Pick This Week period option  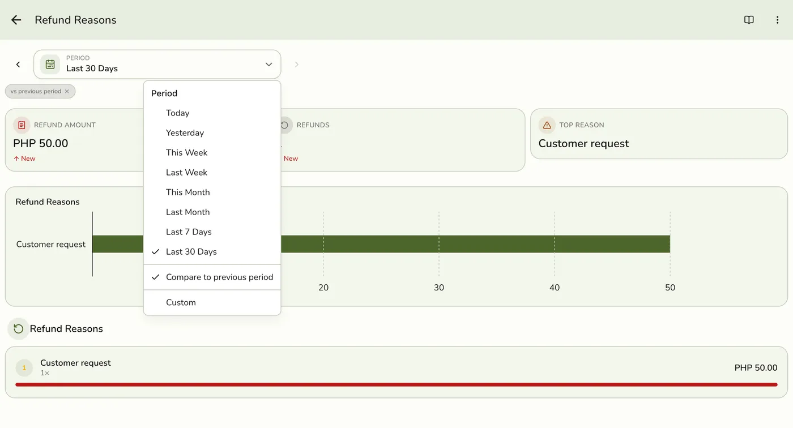coord(212,153)
